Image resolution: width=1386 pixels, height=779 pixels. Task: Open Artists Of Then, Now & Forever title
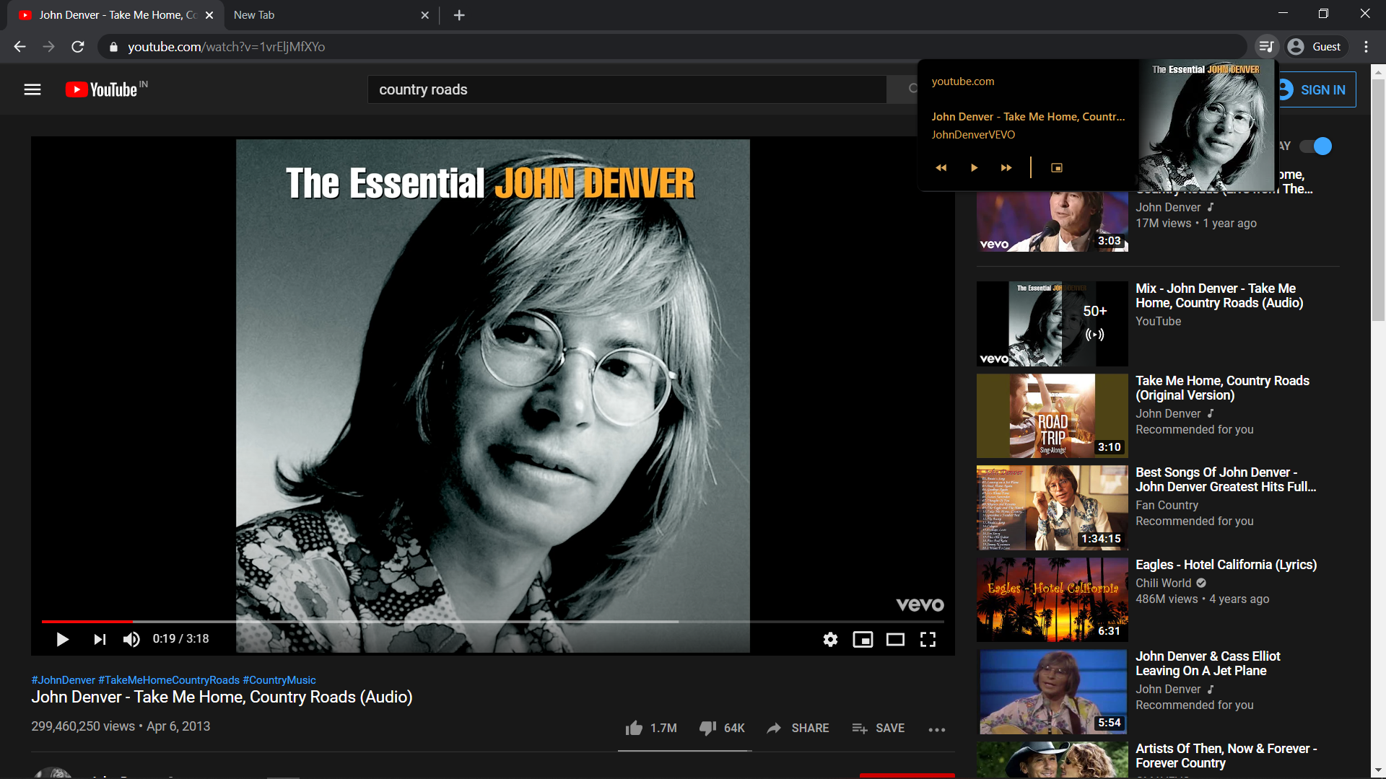click(1226, 756)
